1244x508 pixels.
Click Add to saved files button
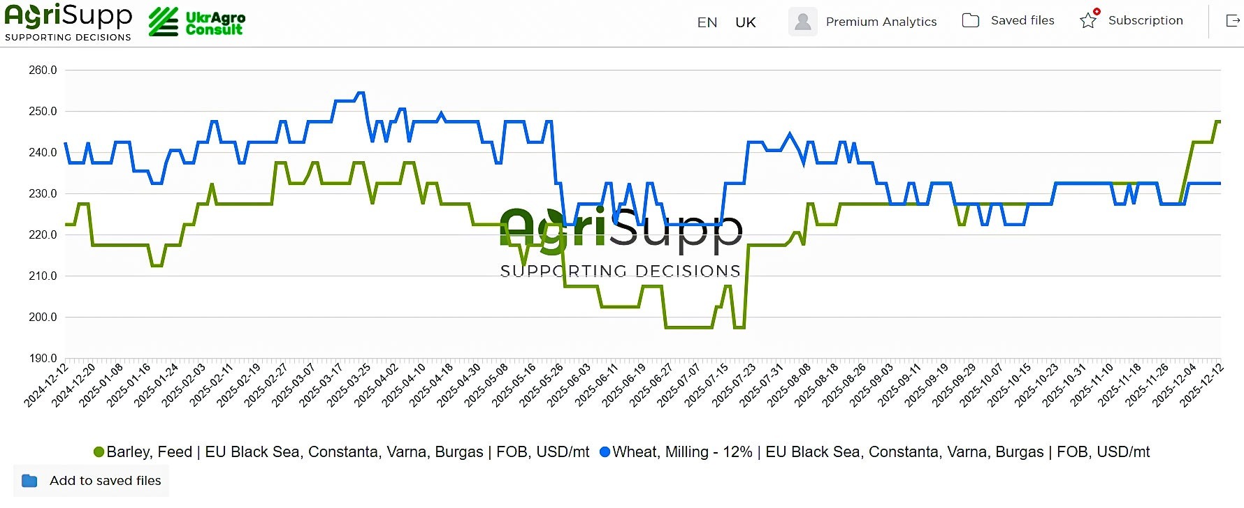(105, 481)
